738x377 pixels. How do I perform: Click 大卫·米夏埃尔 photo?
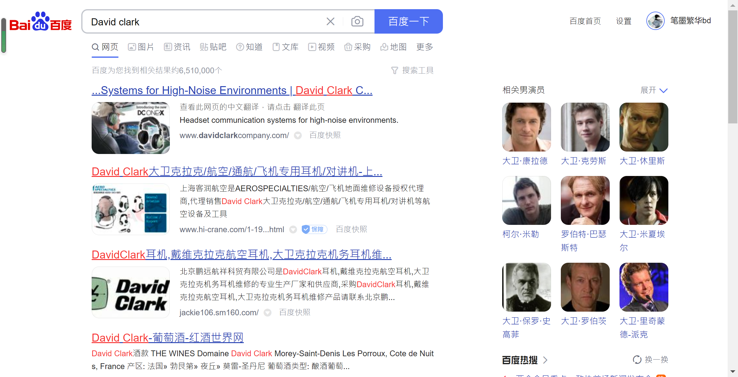pyautogui.click(x=644, y=200)
